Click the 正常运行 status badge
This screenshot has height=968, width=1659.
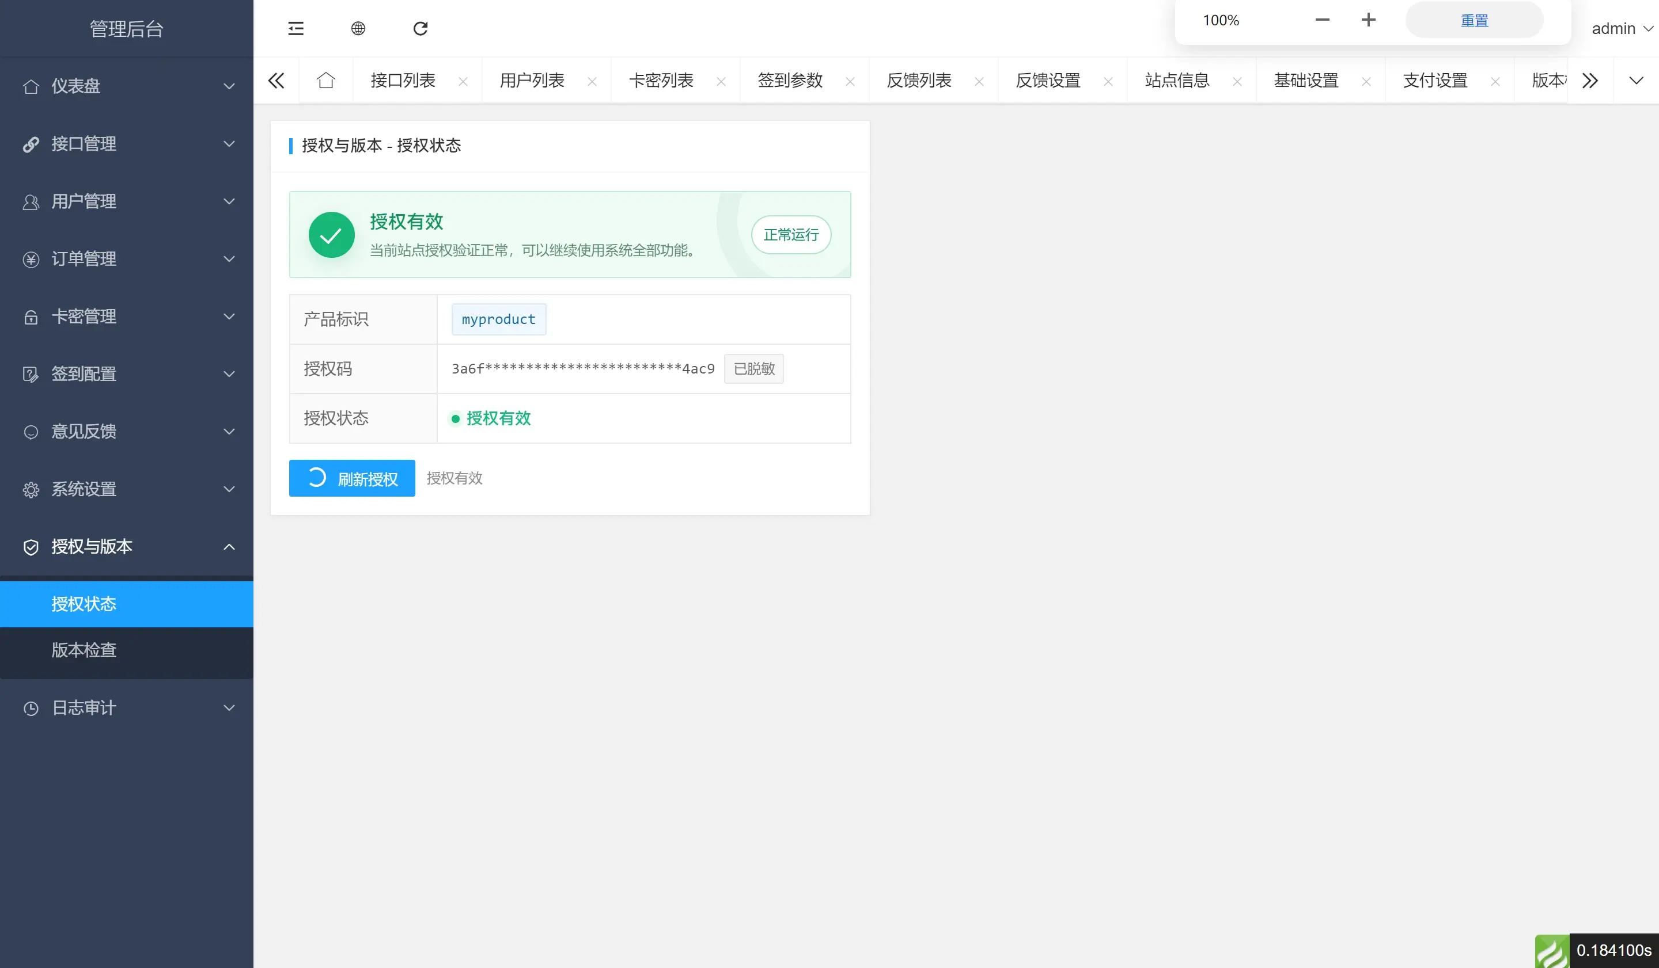pyautogui.click(x=791, y=235)
